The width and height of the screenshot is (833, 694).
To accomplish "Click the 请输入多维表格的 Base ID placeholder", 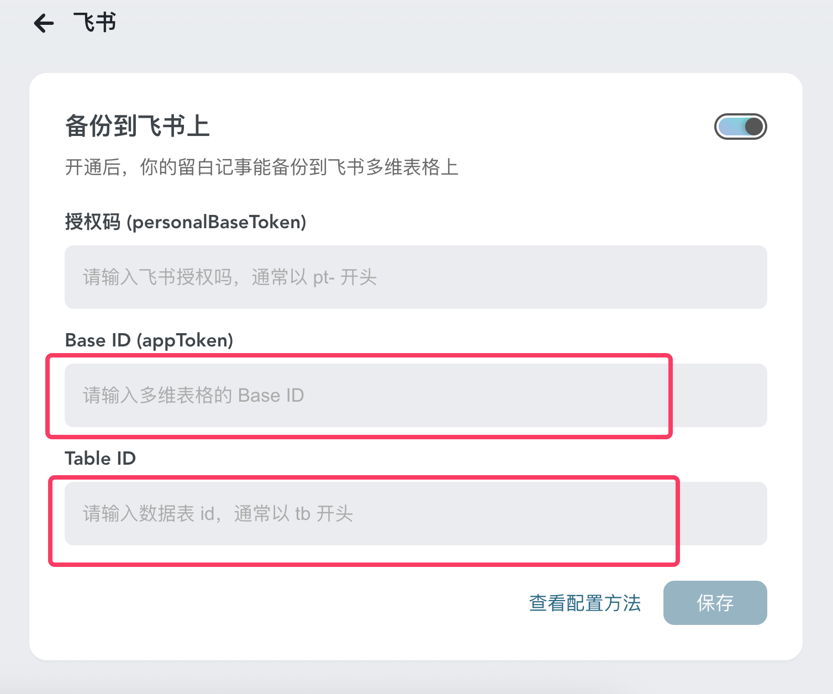I will tap(193, 396).
